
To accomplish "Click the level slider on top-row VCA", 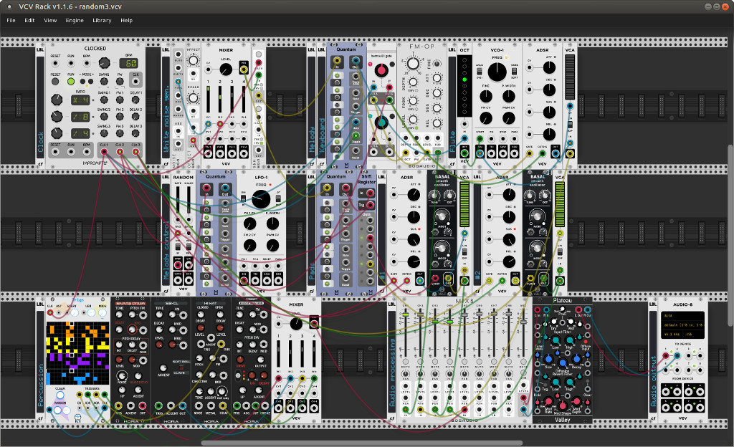I will (570, 77).
